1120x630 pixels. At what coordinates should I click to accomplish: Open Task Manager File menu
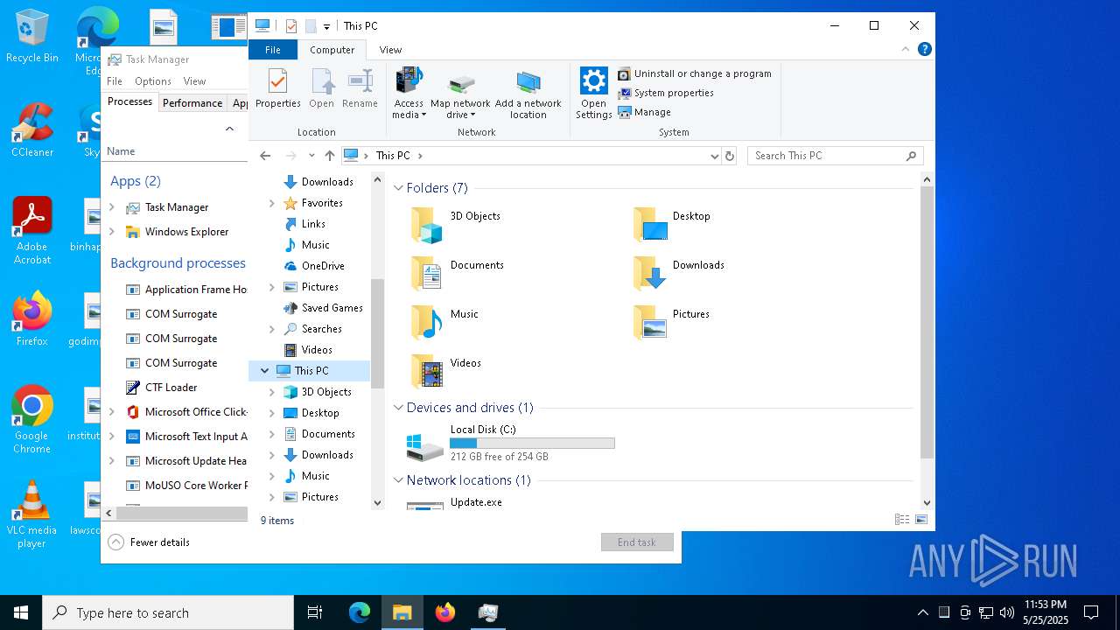(x=115, y=81)
